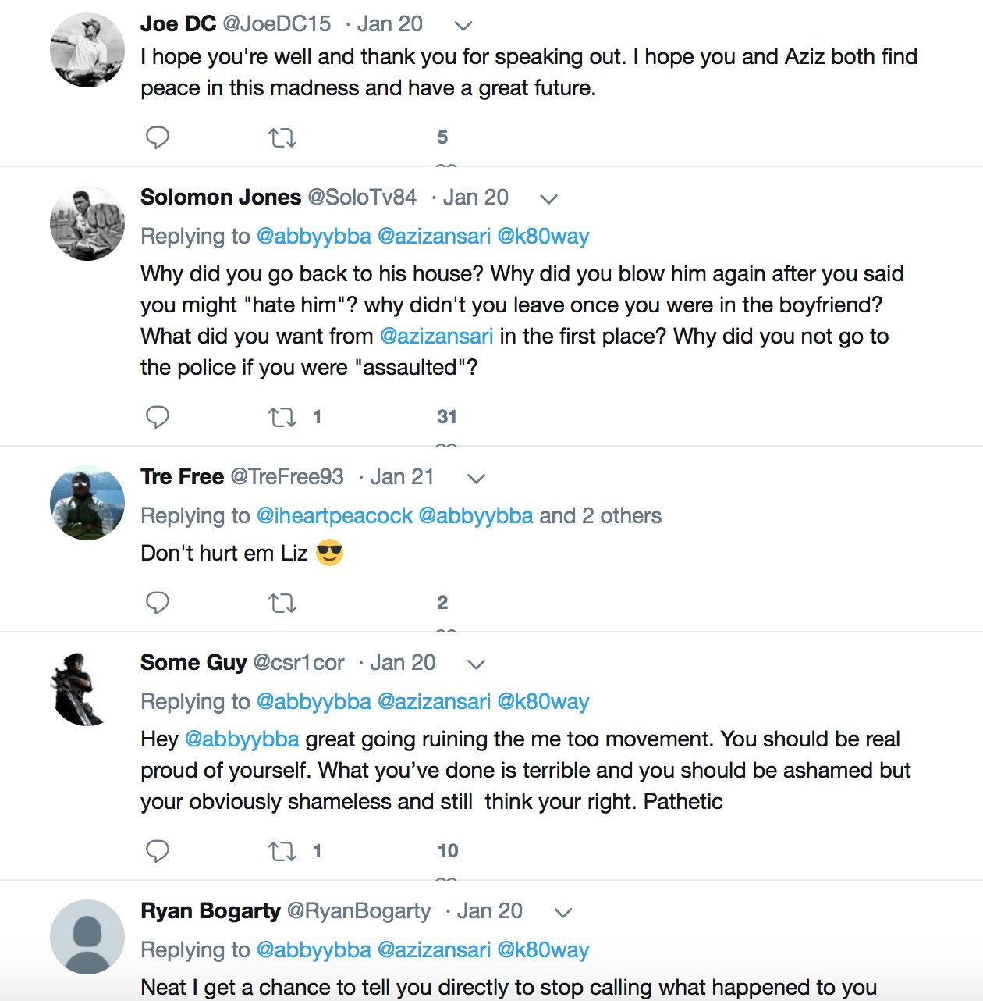Reply to Joe DC's tweet

tap(158, 137)
